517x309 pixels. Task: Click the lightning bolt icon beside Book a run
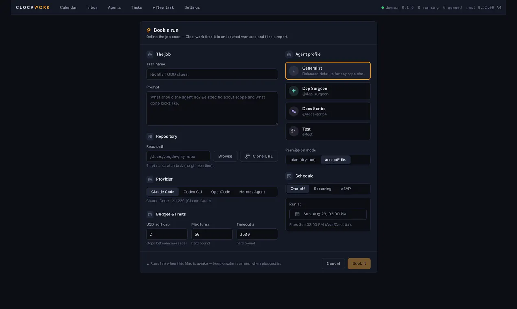point(149,30)
